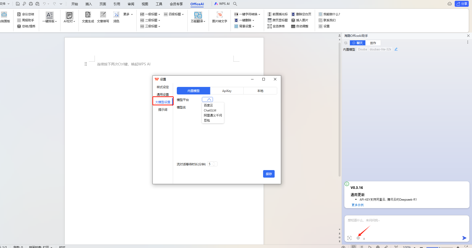
Task: Launch the 周报助手 weekly report assistant
Action: coord(26,20)
